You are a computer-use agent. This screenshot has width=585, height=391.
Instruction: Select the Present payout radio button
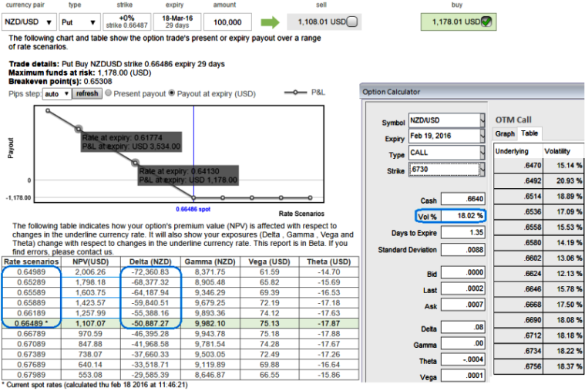tap(108, 93)
